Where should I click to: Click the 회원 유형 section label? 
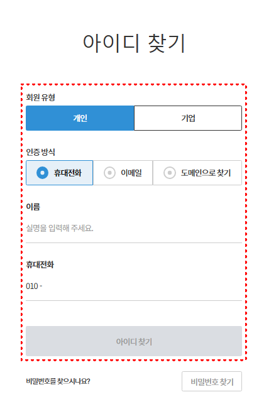click(40, 97)
